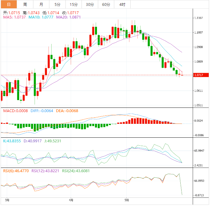Click the RSI(6) indicator label
The height and width of the screenshot is (207, 210).
click(x=16, y=171)
